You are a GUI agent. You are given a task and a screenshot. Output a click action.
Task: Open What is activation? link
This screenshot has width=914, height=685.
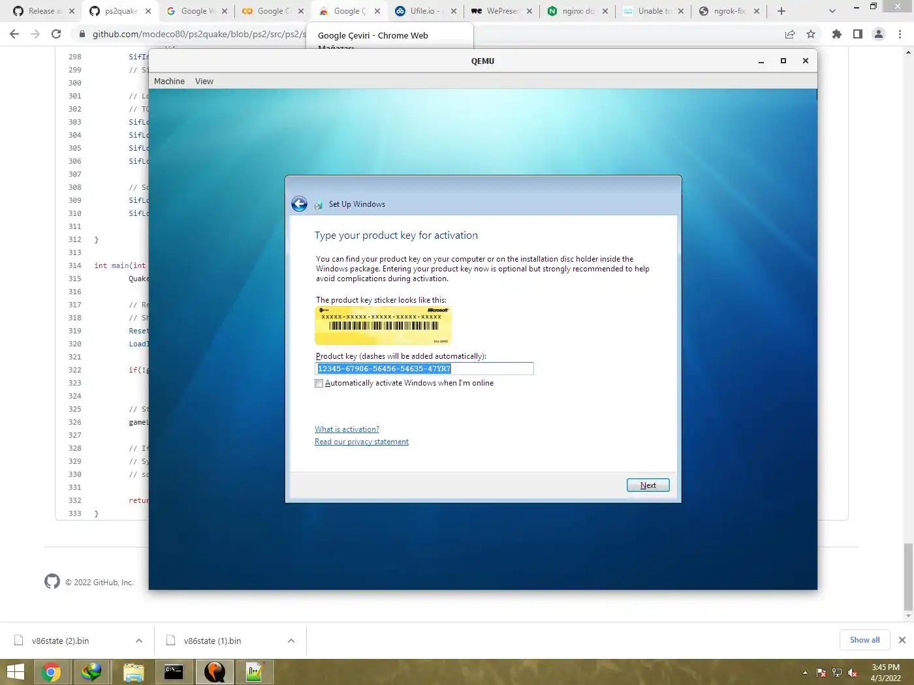[x=347, y=429]
